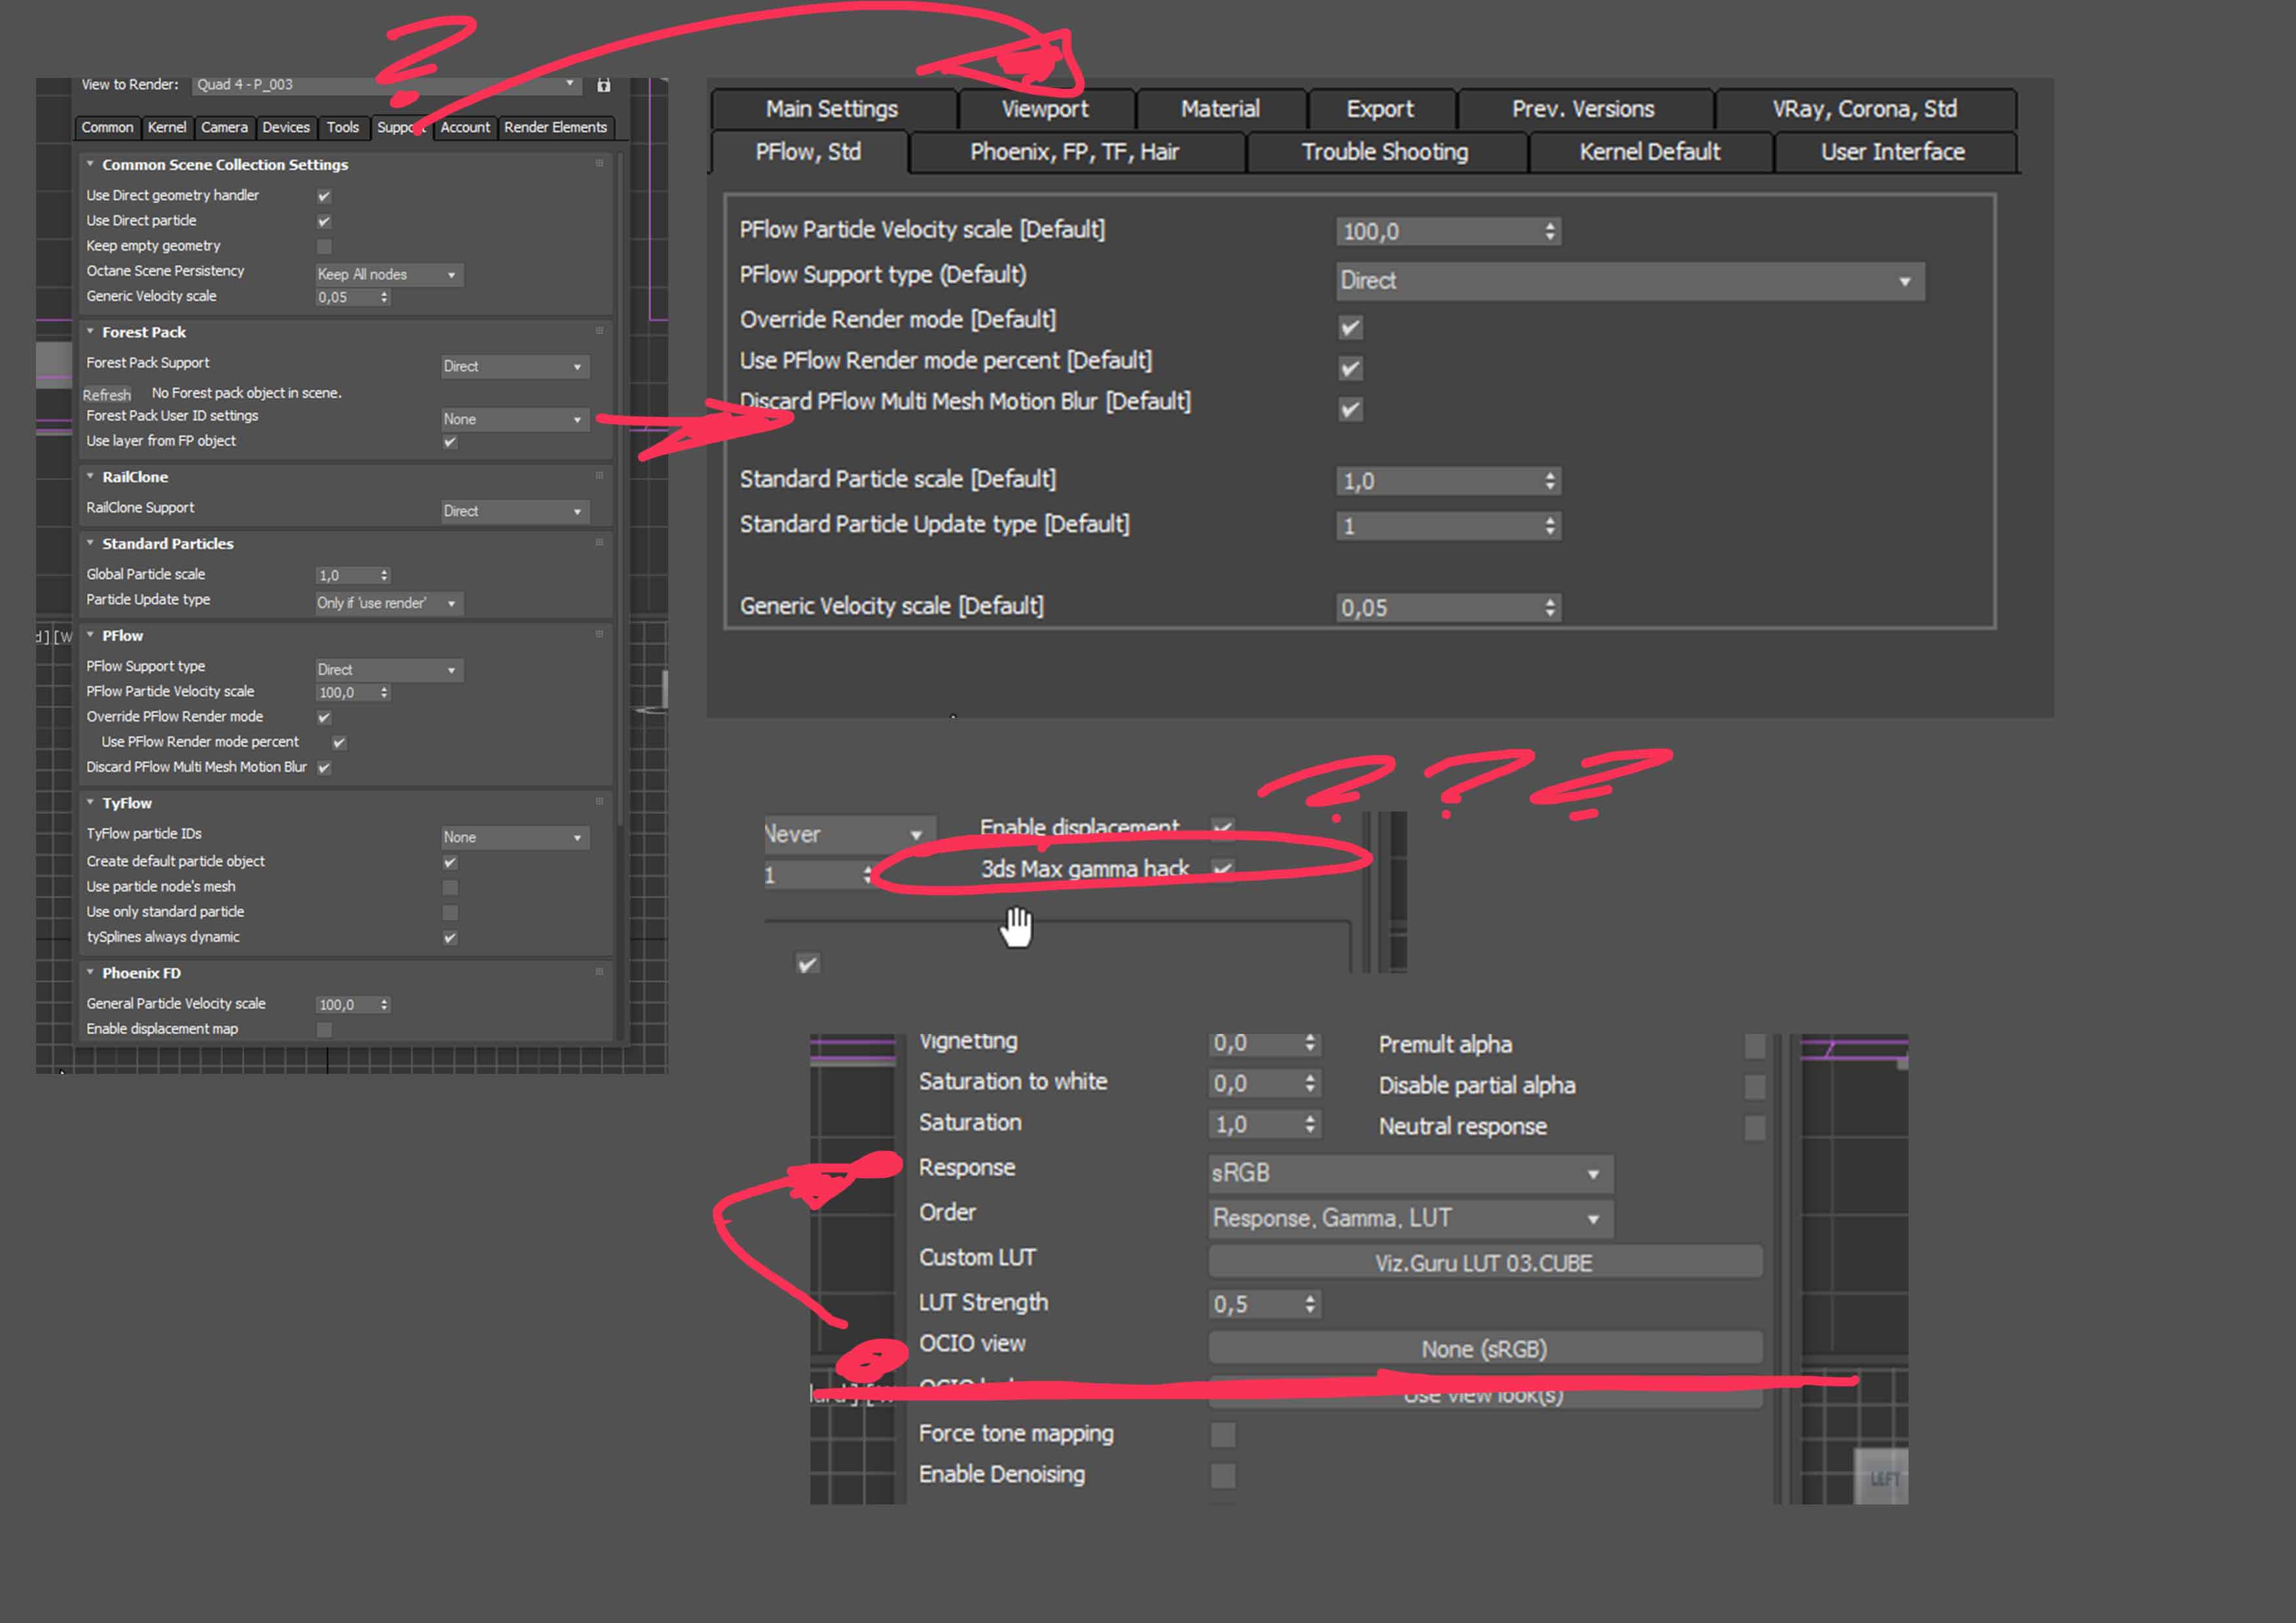The height and width of the screenshot is (1623, 2296).
Task: Click the Viz.Guru LUT 03.CUBE button
Action: (x=1483, y=1262)
